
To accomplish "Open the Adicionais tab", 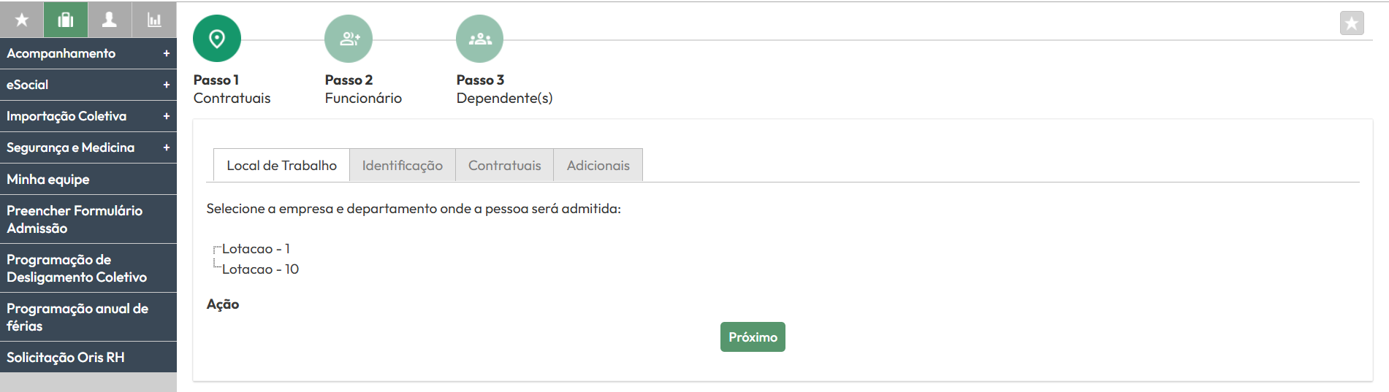I will click(598, 165).
